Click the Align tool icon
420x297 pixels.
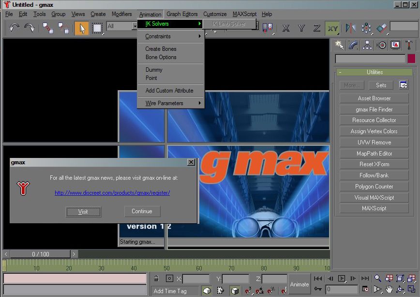382,28
